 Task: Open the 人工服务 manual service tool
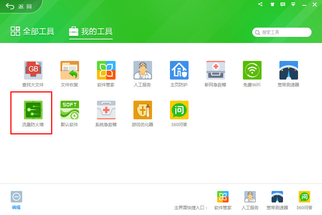click(142, 70)
